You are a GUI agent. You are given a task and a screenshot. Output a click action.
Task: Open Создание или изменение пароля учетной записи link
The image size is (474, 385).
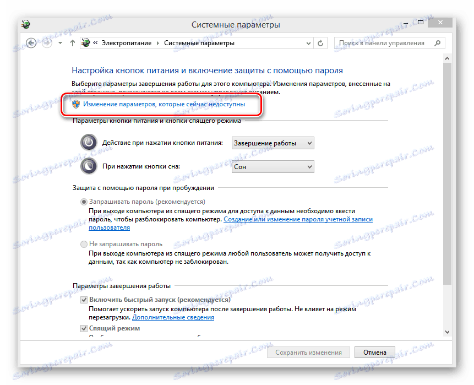298,219
